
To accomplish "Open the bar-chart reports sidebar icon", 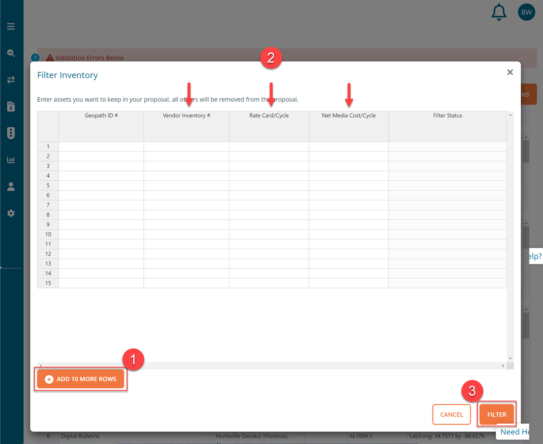I will (x=11, y=160).
